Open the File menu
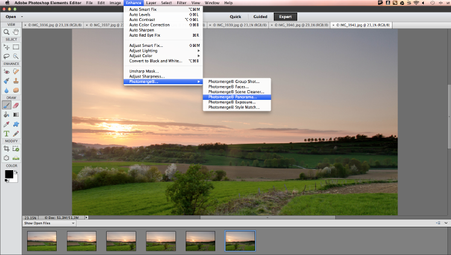 [89, 3]
